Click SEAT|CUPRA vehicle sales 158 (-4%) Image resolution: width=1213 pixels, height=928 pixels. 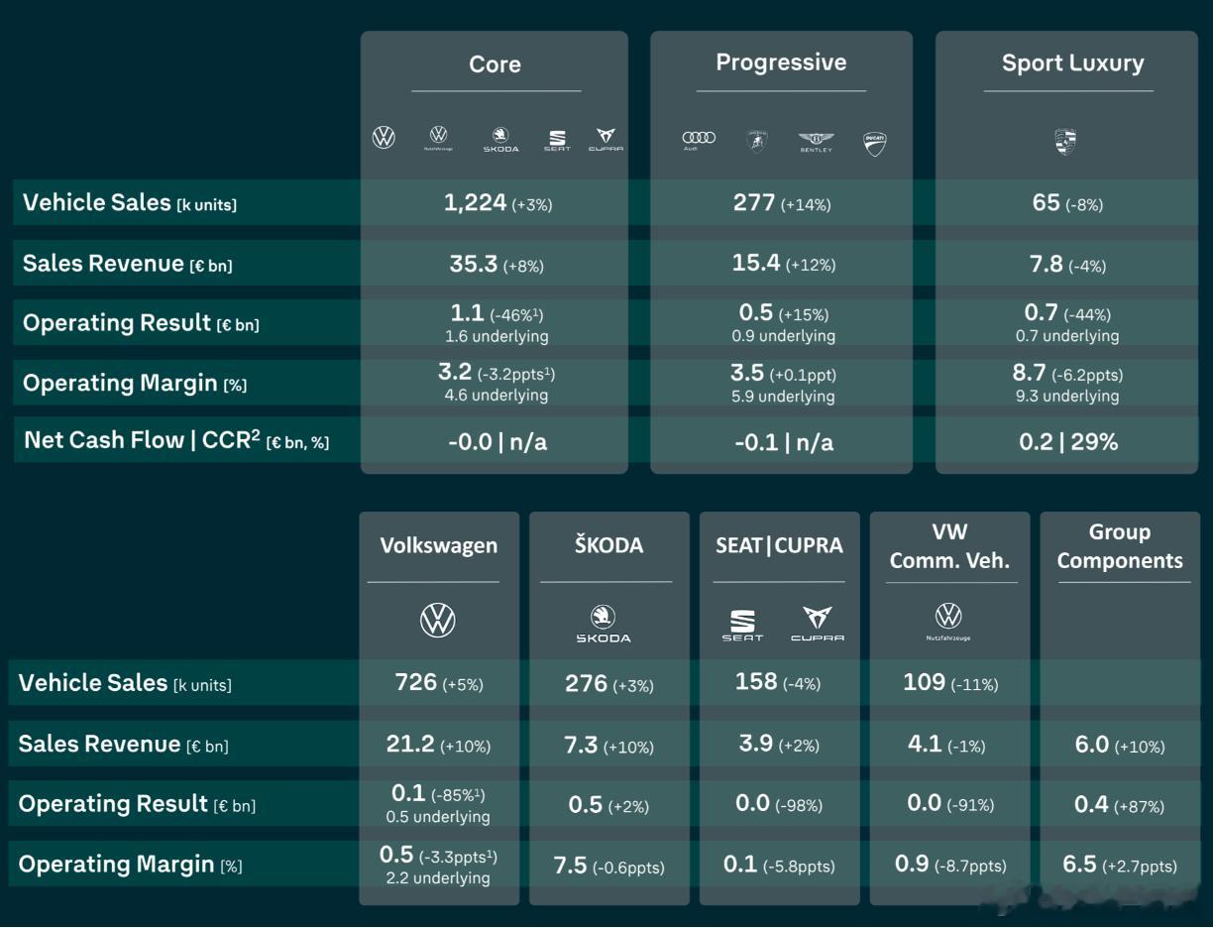(778, 682)
